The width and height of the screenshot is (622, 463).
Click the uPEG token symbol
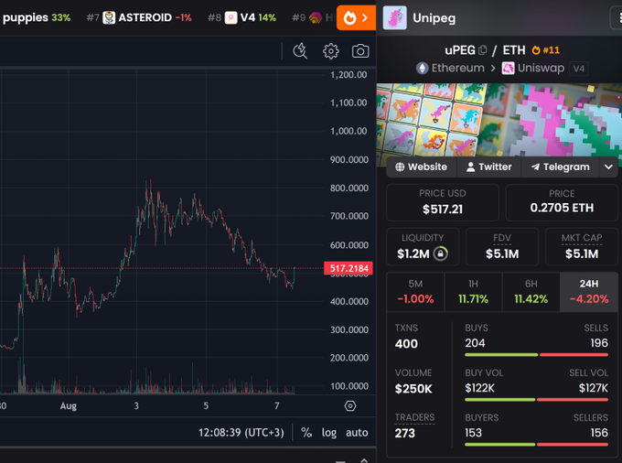tap(460, 50)
